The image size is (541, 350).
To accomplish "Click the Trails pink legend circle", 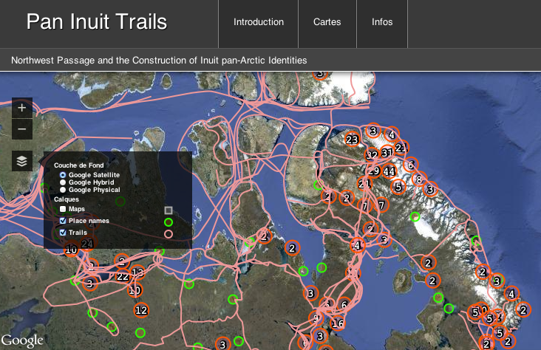I will [169, 234].
